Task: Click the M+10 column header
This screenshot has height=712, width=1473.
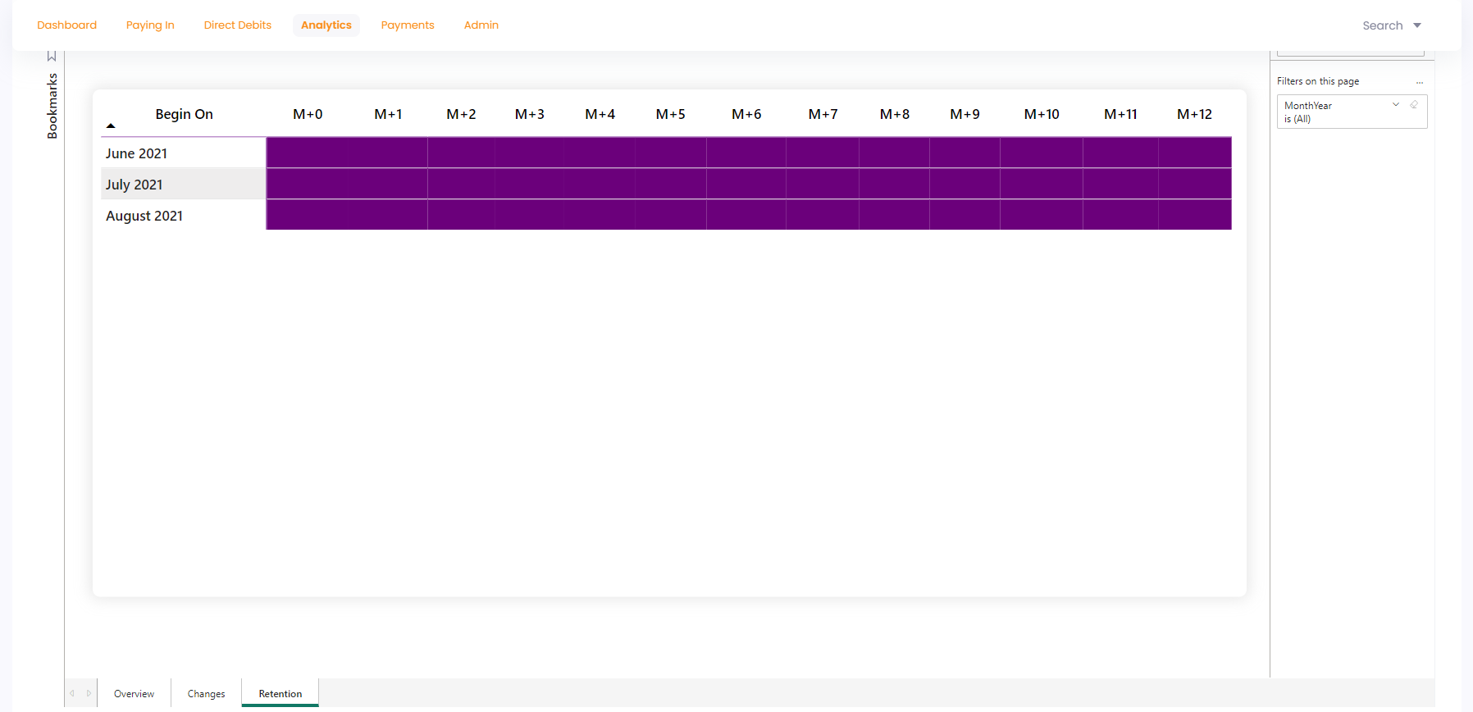Action: [1042, 114]
